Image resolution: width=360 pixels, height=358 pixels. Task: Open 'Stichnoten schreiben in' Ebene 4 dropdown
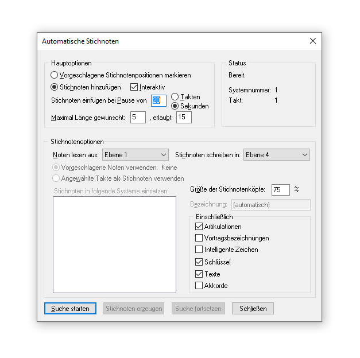(277, 155)
